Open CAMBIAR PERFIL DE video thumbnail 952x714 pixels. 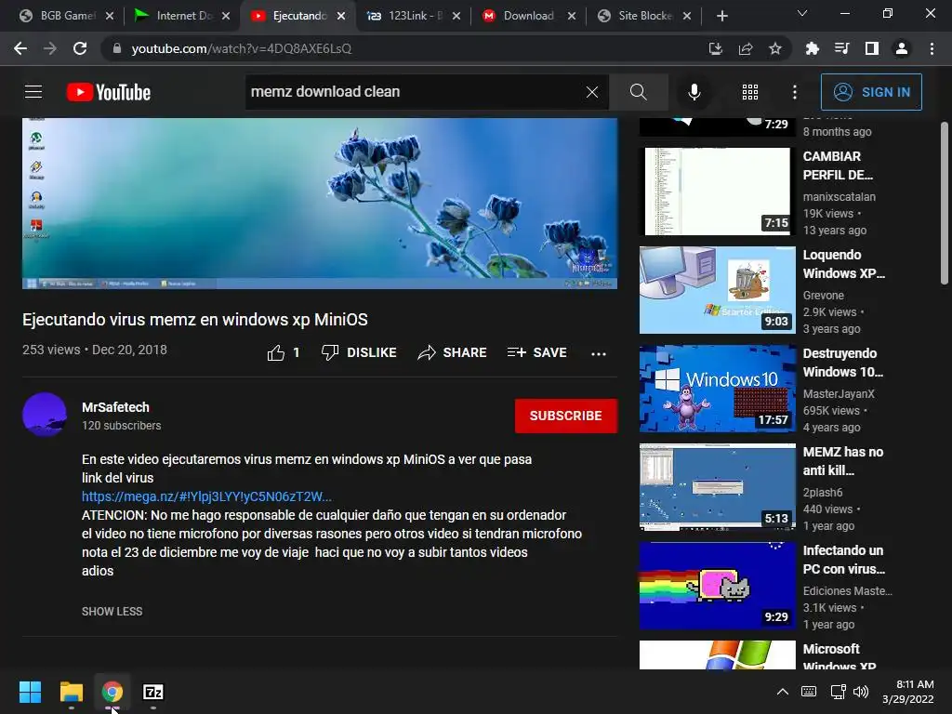717,192
